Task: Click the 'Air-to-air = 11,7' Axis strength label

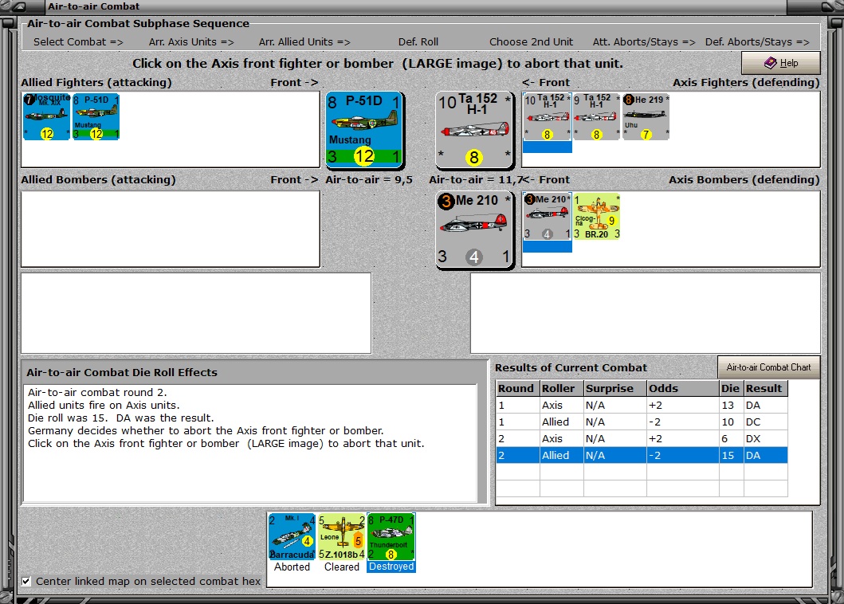Action: coord(476,180)
